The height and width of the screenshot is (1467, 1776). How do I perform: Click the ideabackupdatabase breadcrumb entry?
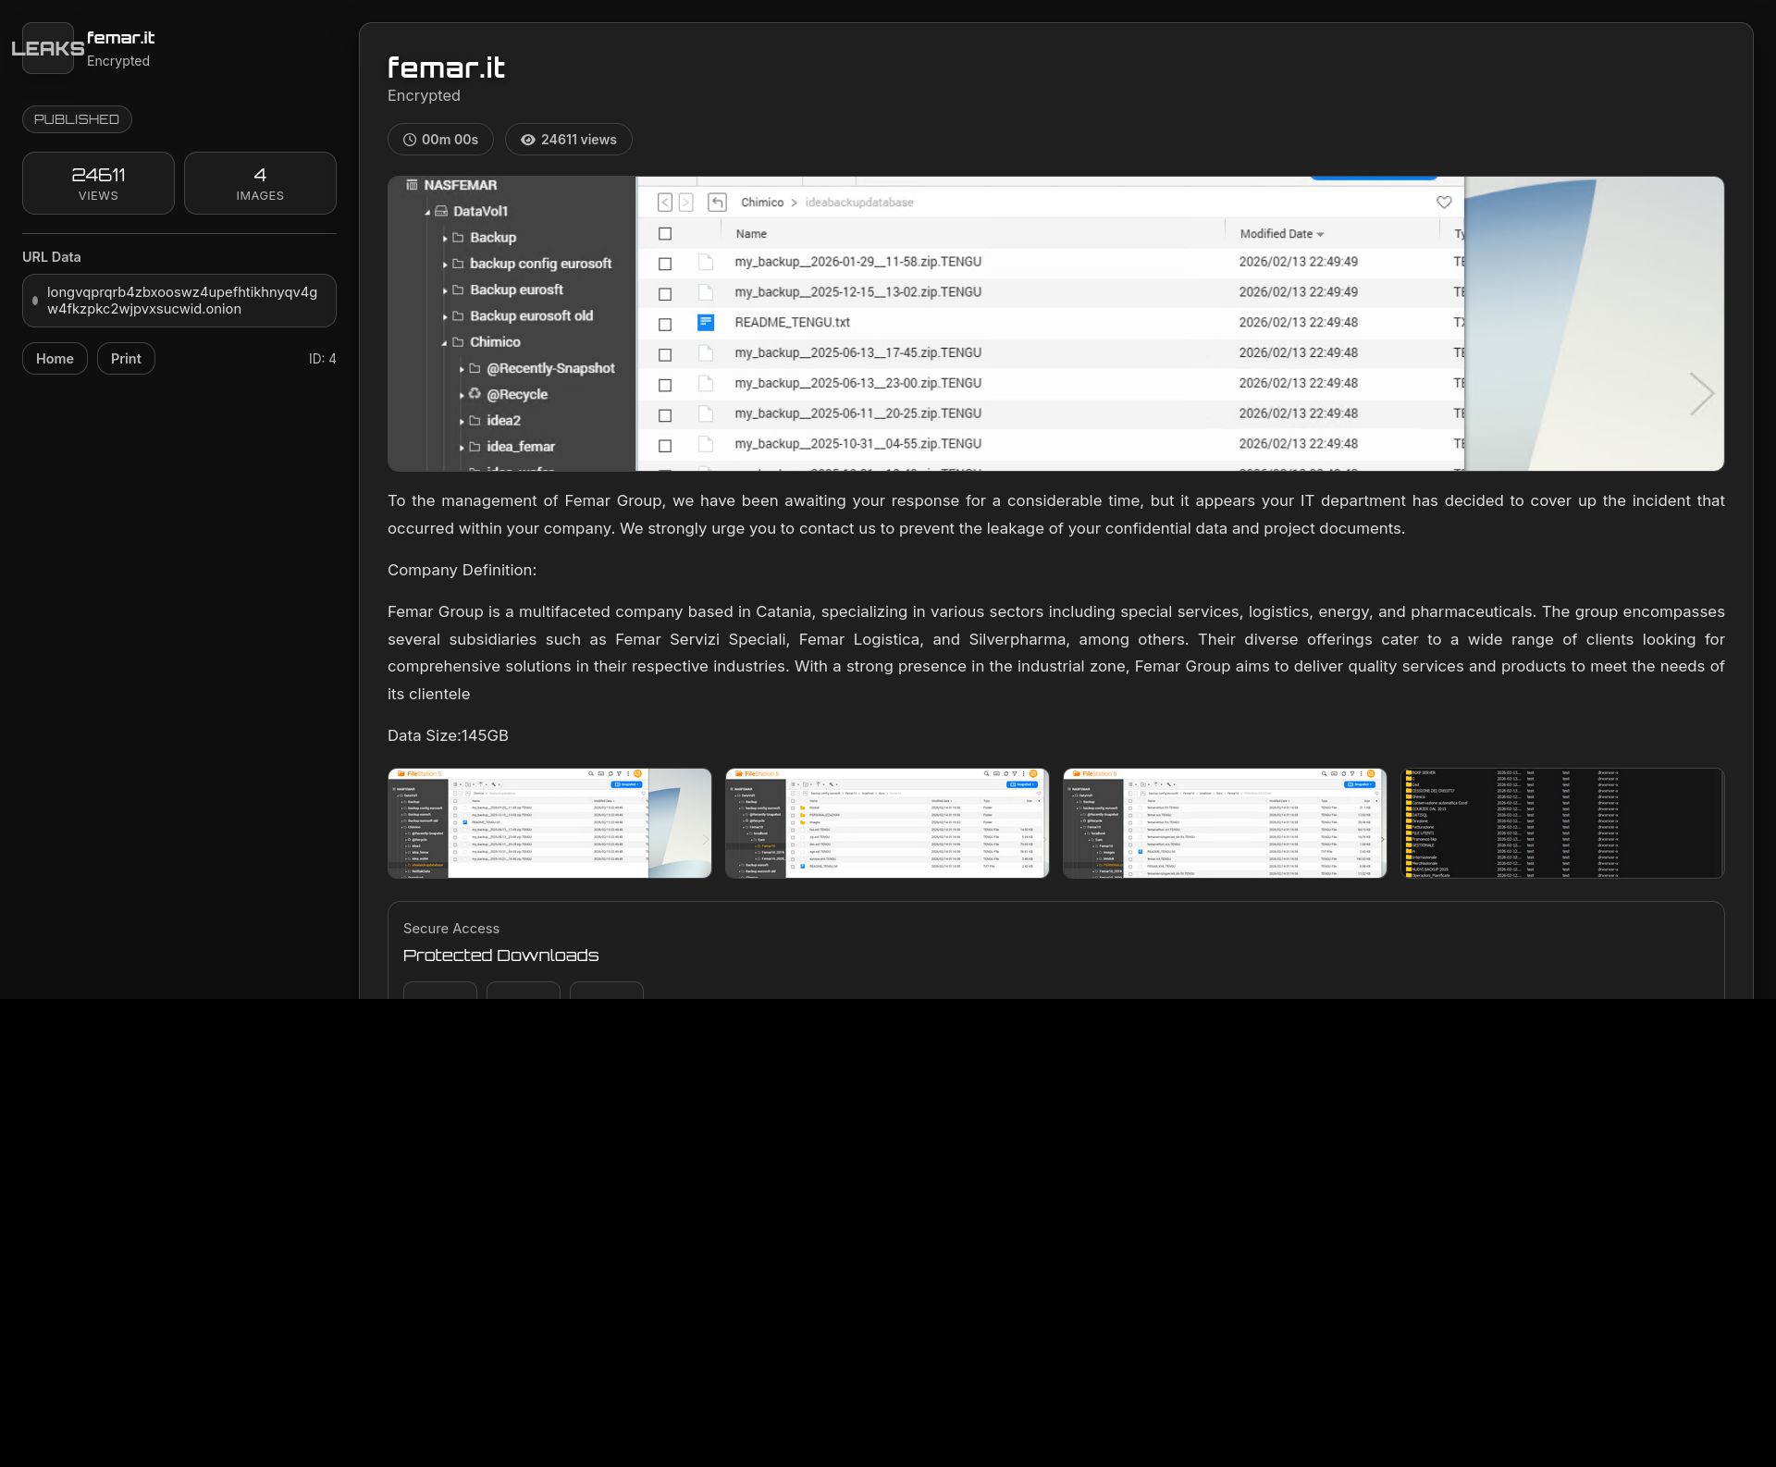[859, 203]
